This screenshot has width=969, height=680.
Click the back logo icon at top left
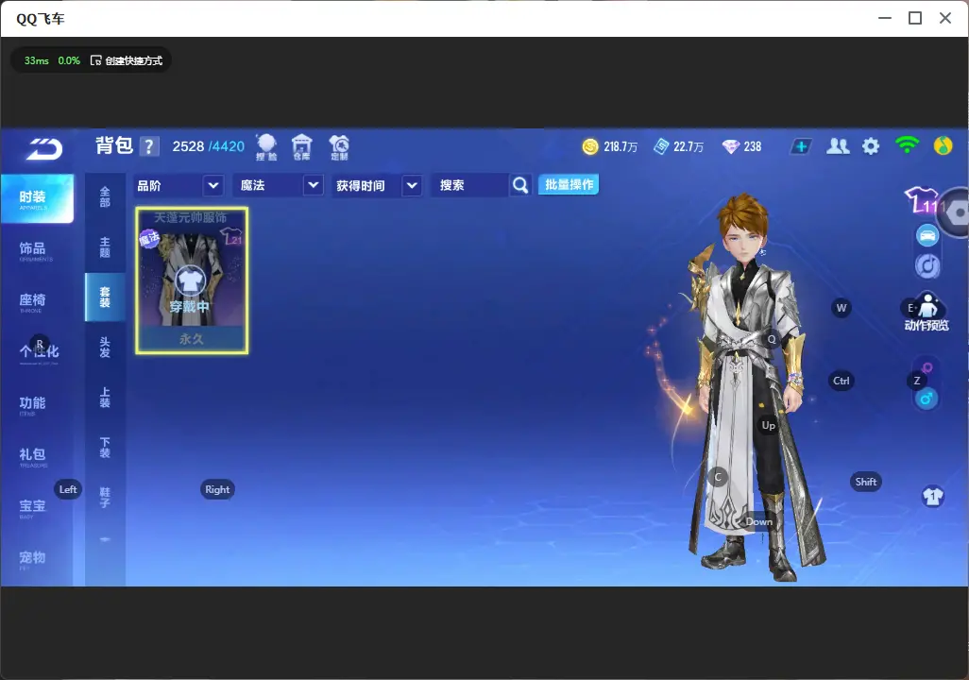pyautogui.click(x=44, y=149)
